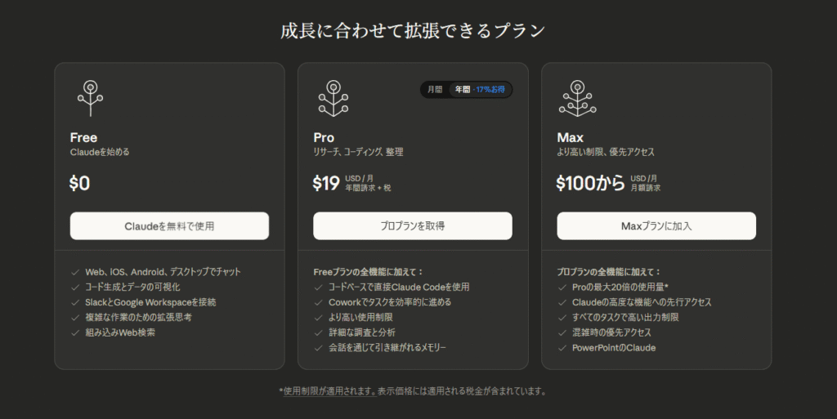Click the checkmark beside Coworkでタスクを効率的に進める

pyautogui.click(x=319, y=302)
